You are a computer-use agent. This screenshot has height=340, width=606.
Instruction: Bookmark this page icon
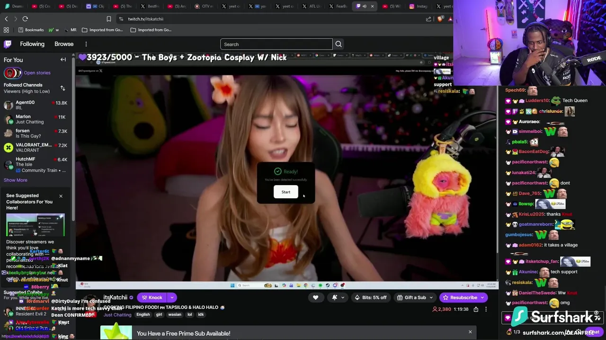(109, 19)
